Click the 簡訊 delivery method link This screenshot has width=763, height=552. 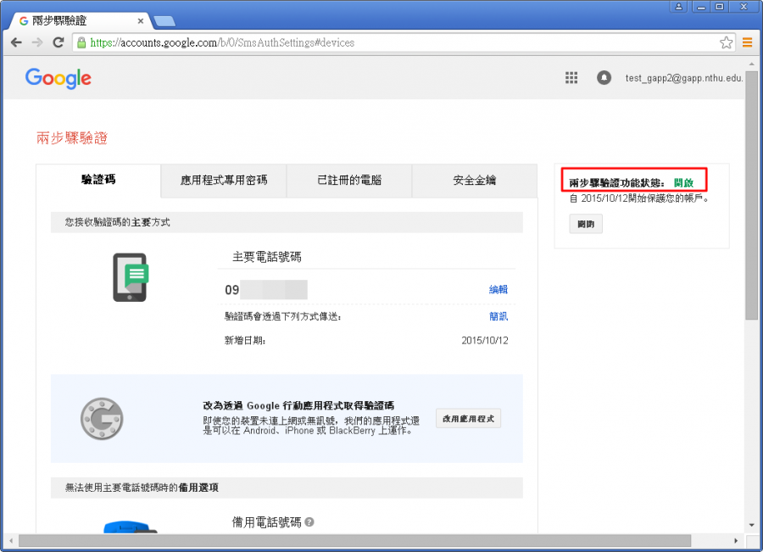click(498, 316)
